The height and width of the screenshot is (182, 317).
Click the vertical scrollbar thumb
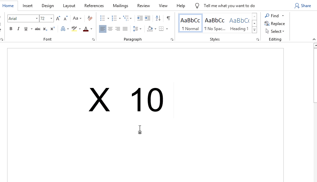click(315, 75)
